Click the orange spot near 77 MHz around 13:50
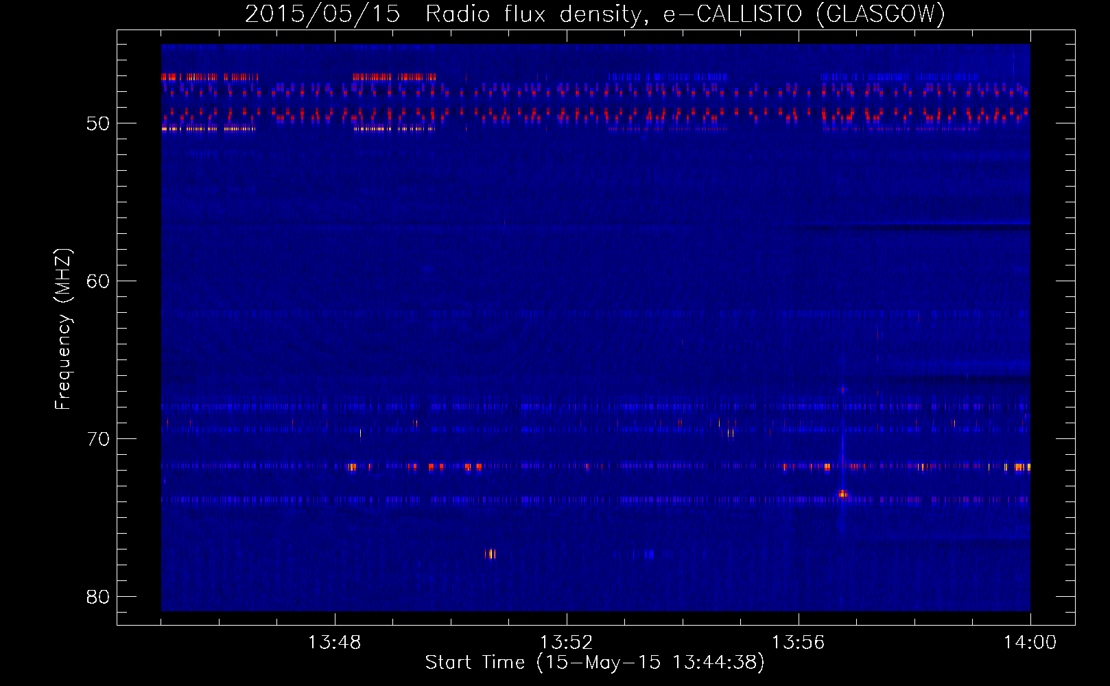 (x=491, y=554)
